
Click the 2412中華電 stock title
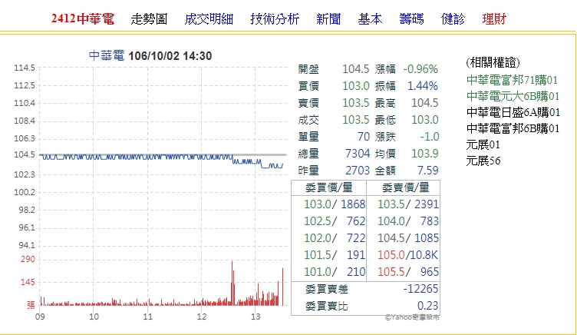pos(83,18)
